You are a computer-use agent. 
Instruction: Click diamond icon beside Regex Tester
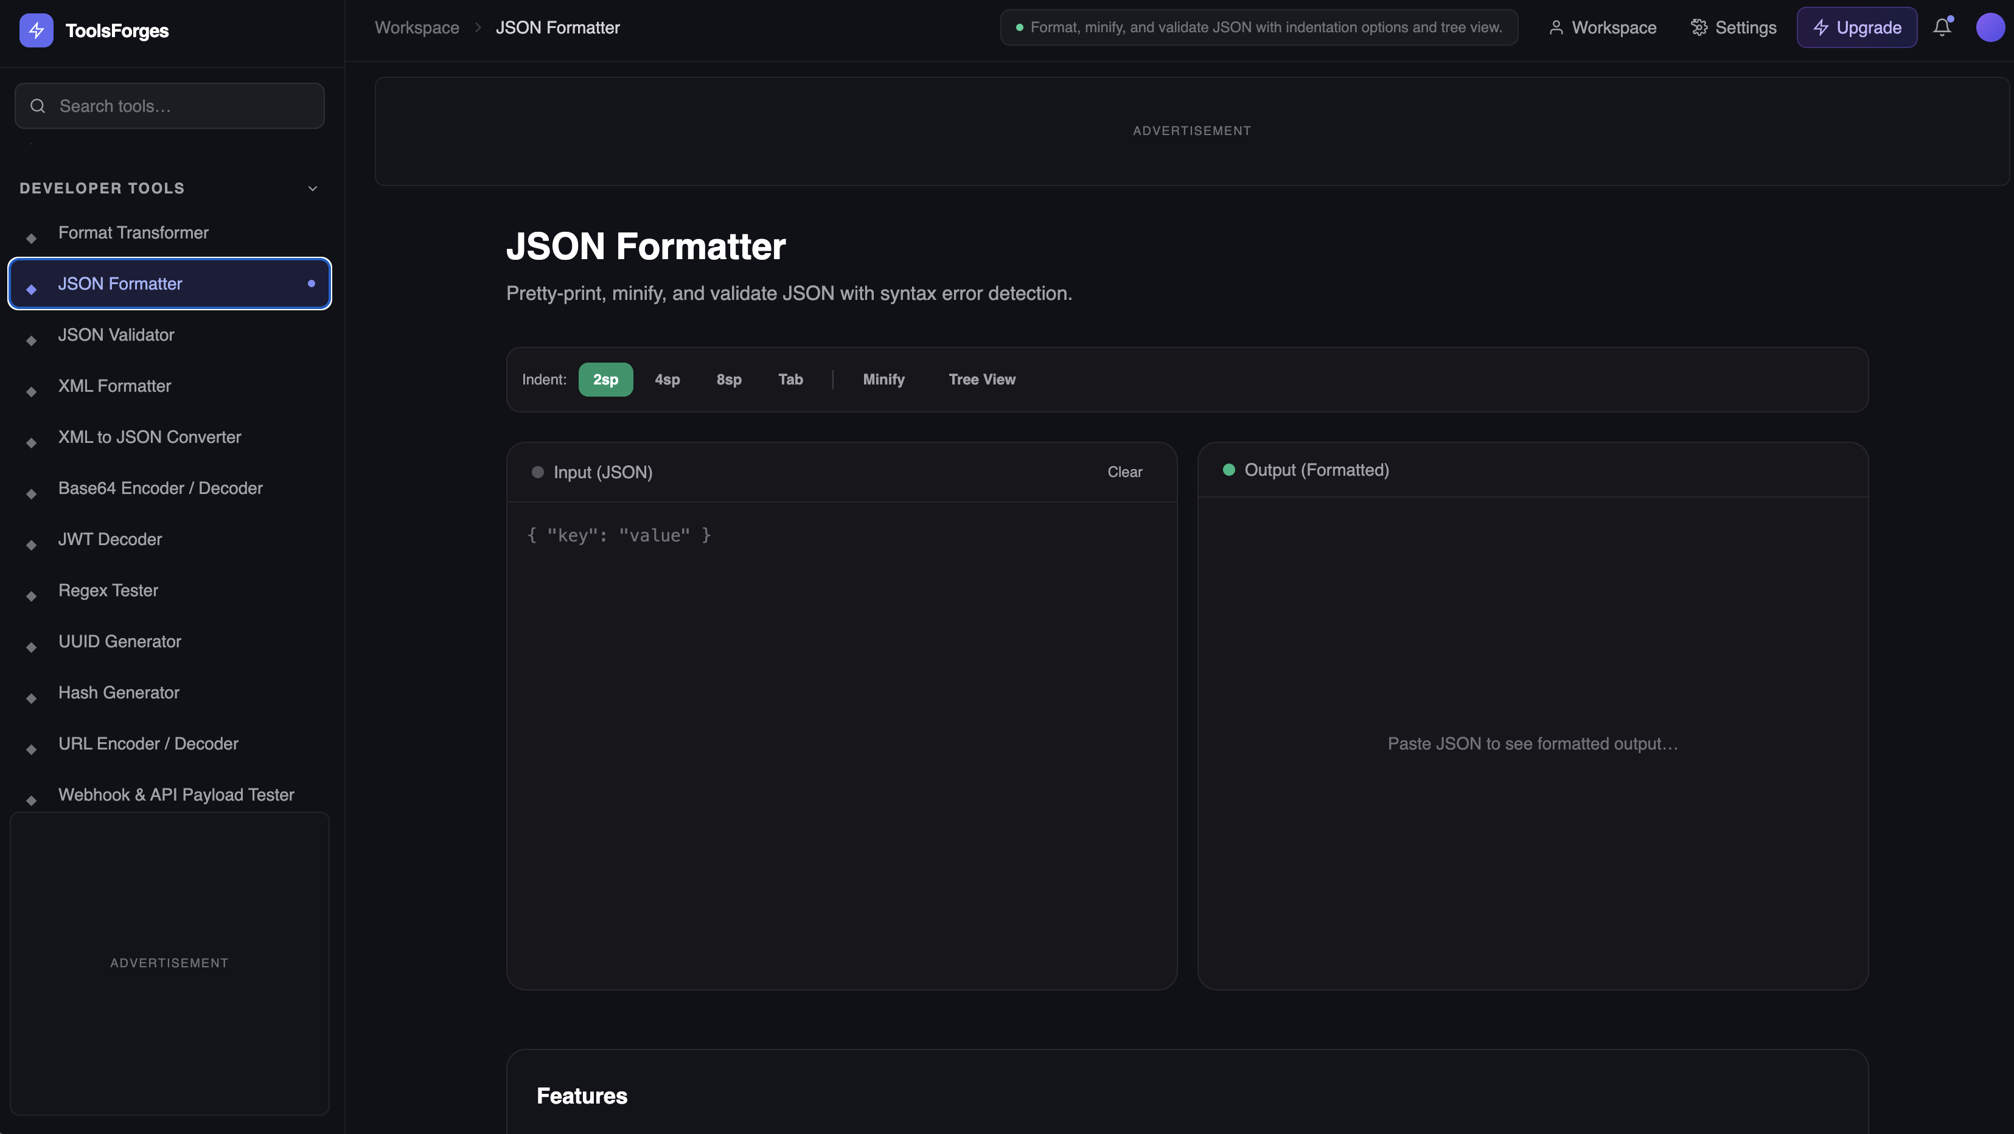pos(31,596)
